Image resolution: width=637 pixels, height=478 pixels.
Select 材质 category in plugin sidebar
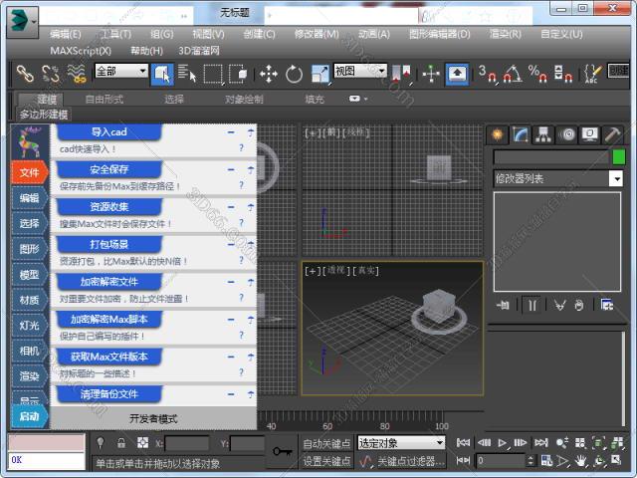[30, 300]
